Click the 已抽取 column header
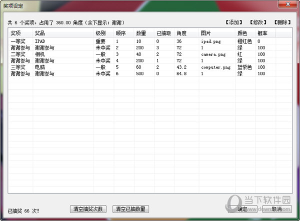 (x=164, y=33)
